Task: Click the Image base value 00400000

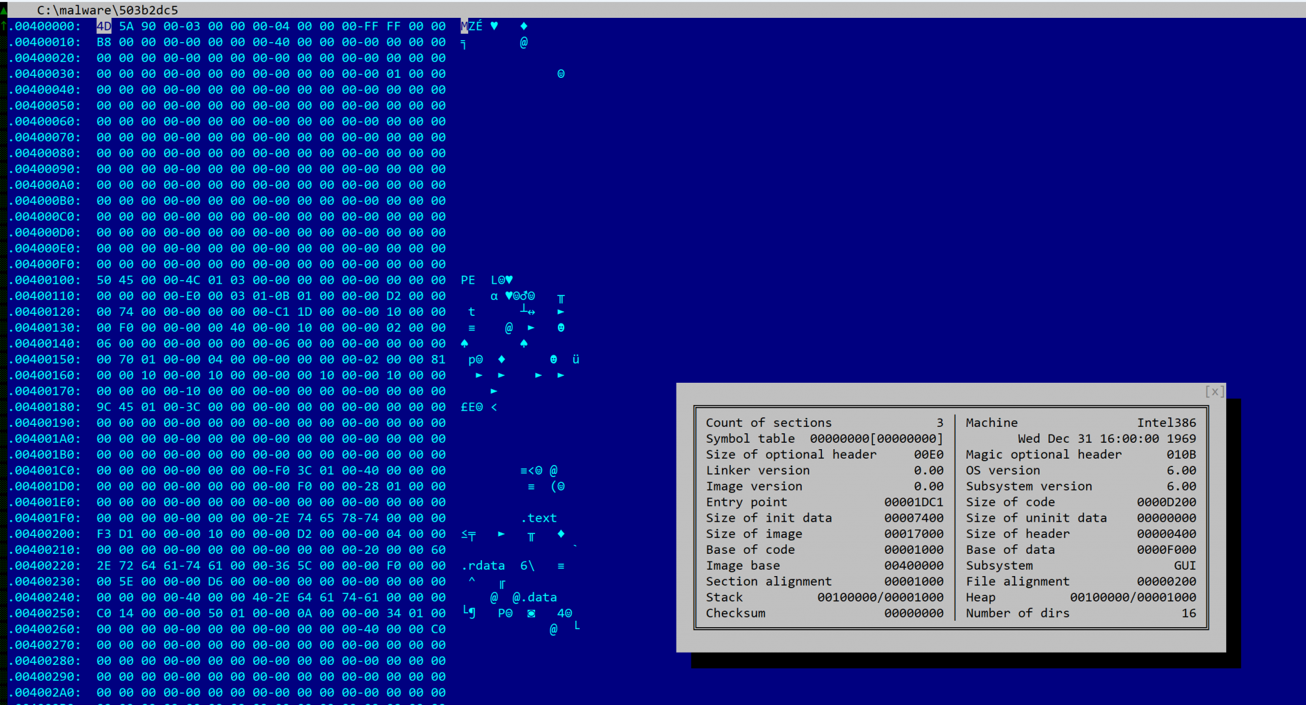Action: click(x=914, y=565)
